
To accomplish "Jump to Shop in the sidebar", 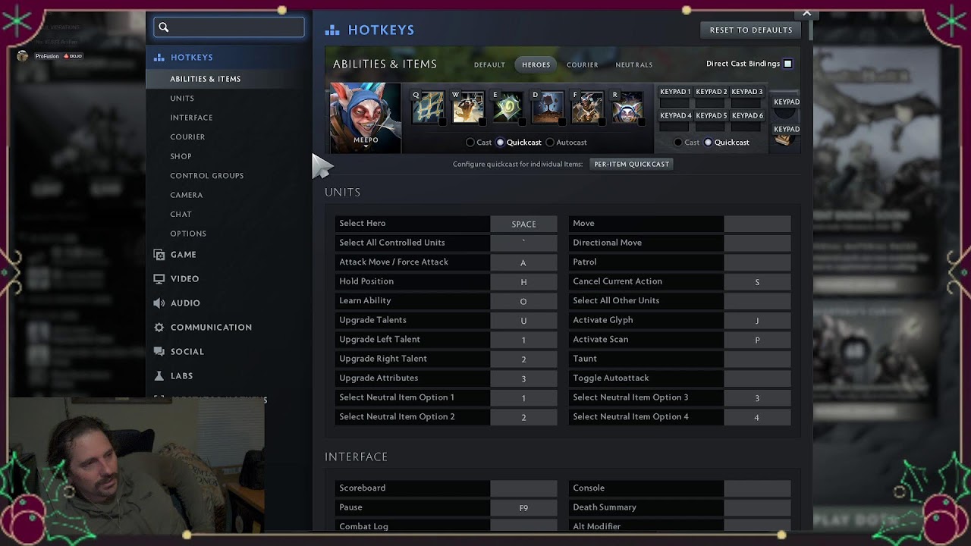I will [181, 156].
